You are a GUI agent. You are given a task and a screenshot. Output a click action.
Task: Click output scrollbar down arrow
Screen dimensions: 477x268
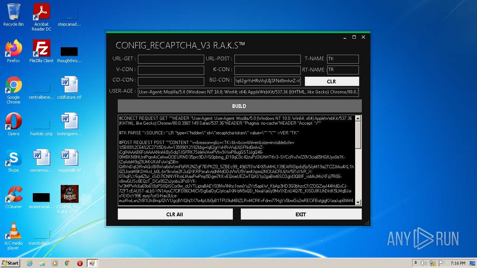click(358, 202)
